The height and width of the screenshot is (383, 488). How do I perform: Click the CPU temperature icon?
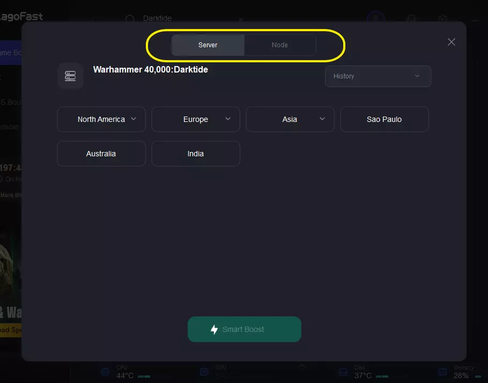[106, 372]
